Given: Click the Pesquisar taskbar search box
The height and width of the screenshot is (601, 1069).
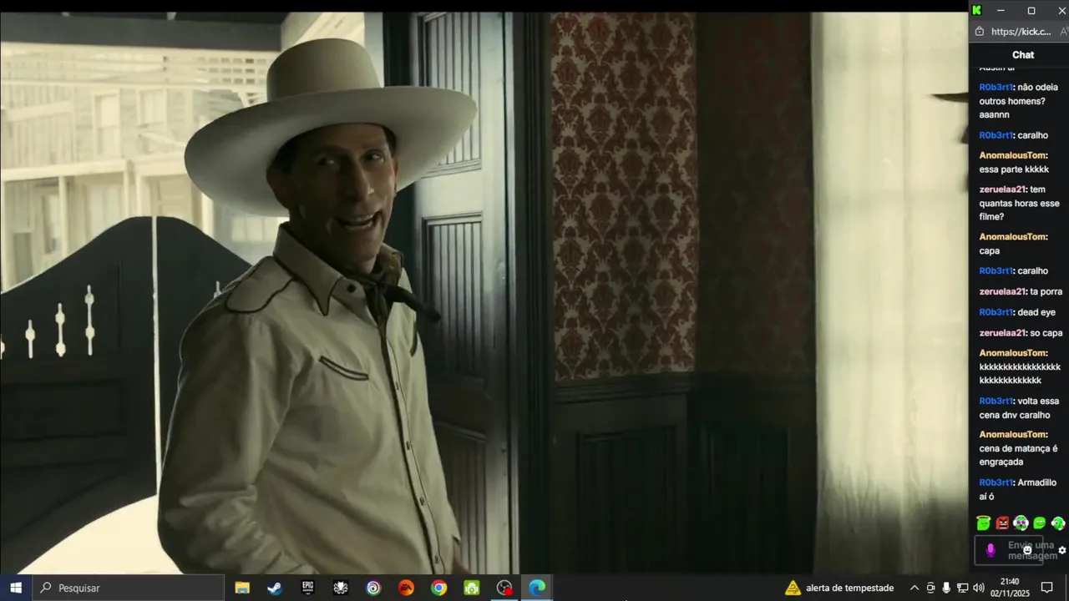Looking at the screenshot, I should coord(129,588).
